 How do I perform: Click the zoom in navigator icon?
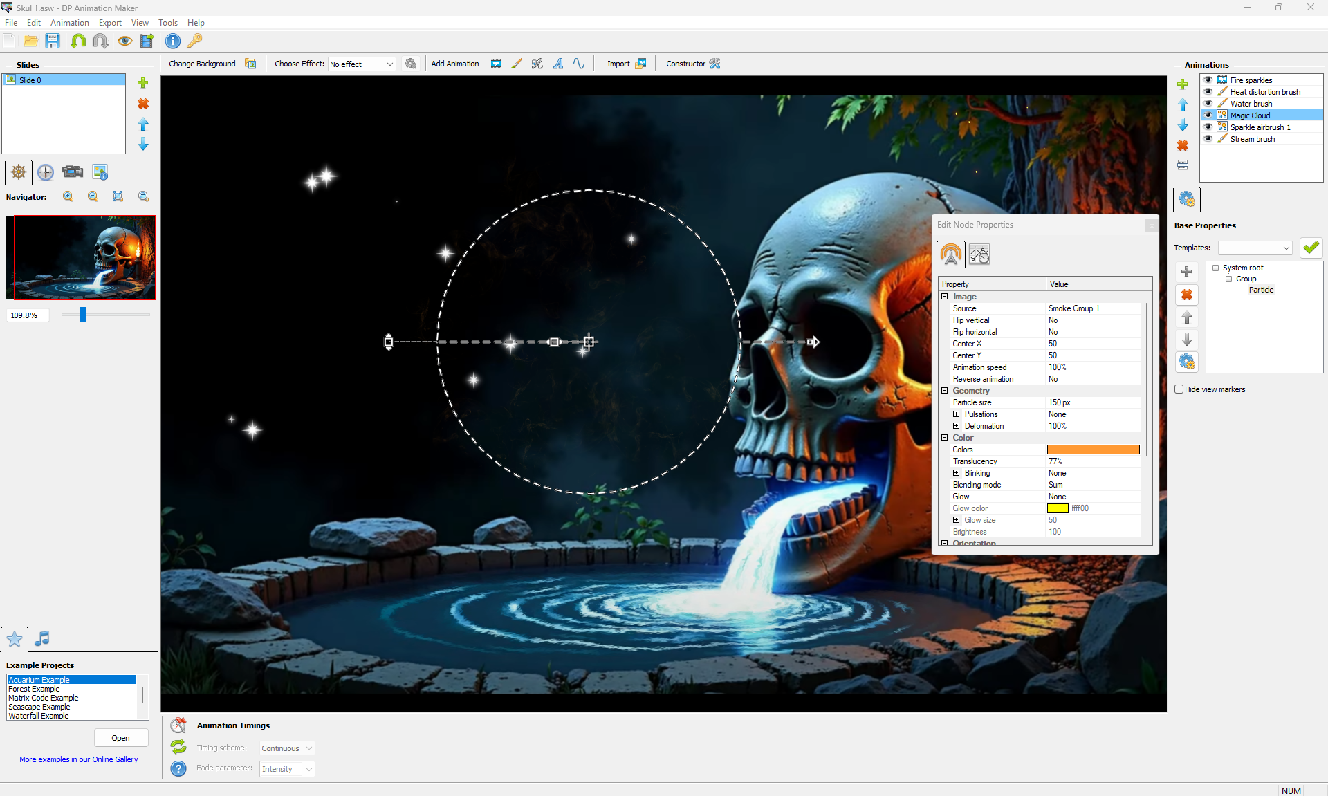pos(68,196)
